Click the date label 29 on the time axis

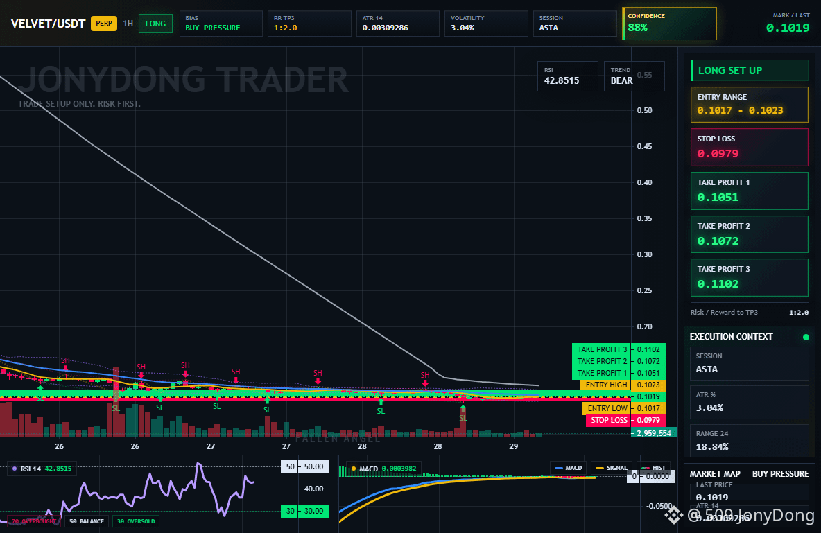[x=514, y=446]
